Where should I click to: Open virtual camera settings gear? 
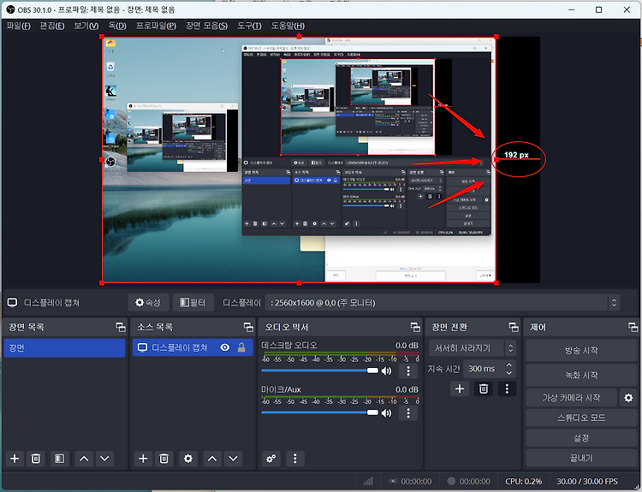tap(628, 397)
